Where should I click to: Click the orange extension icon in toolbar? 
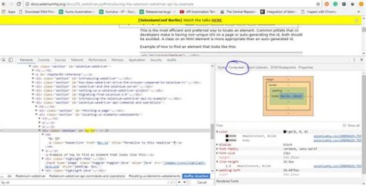(x=327, y=4)
